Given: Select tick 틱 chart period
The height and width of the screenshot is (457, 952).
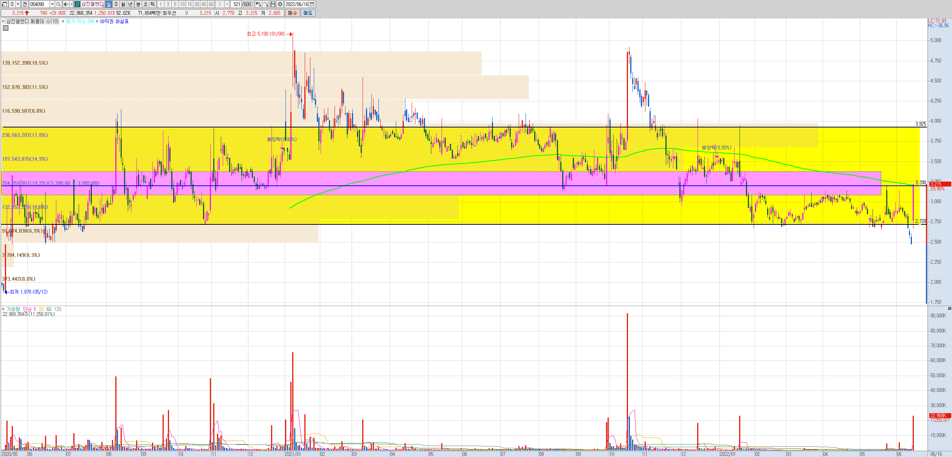Looking at the screenshot, I should click(x=153, y=4).
